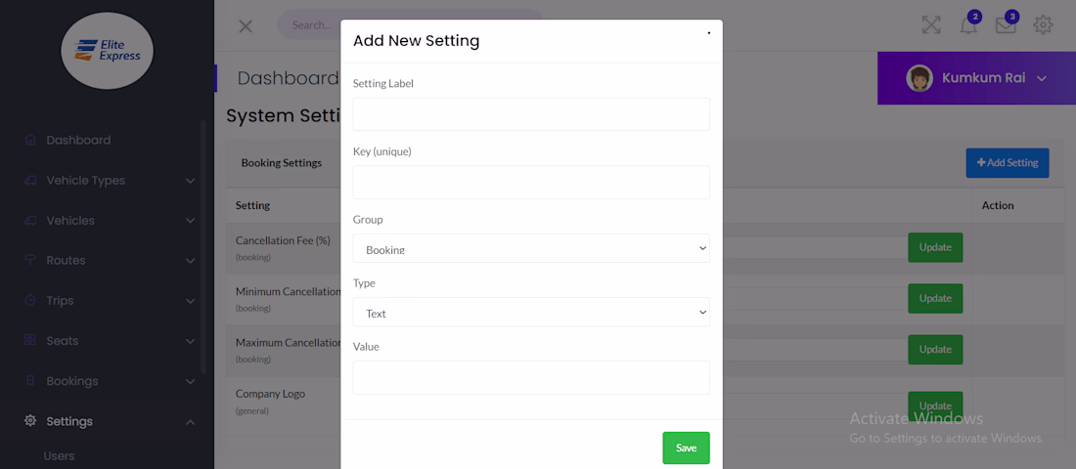Open the messages envelope icon
This screenshot has height=469, width=1076.
[1006, 25]
